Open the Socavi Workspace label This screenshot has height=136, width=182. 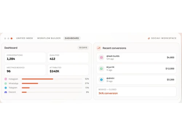pyautogui.click(x=164, y=38)
